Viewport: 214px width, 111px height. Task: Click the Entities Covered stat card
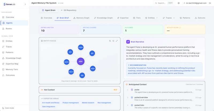click(101, 30)
